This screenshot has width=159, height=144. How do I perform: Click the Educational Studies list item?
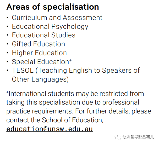point(43,35)
